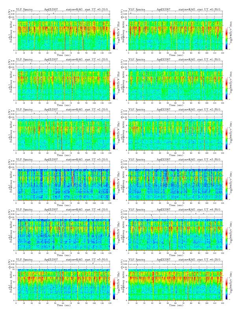Click the title text 'start UT =5:50:0'
The image size is (241, 312).
pos(96,260)
